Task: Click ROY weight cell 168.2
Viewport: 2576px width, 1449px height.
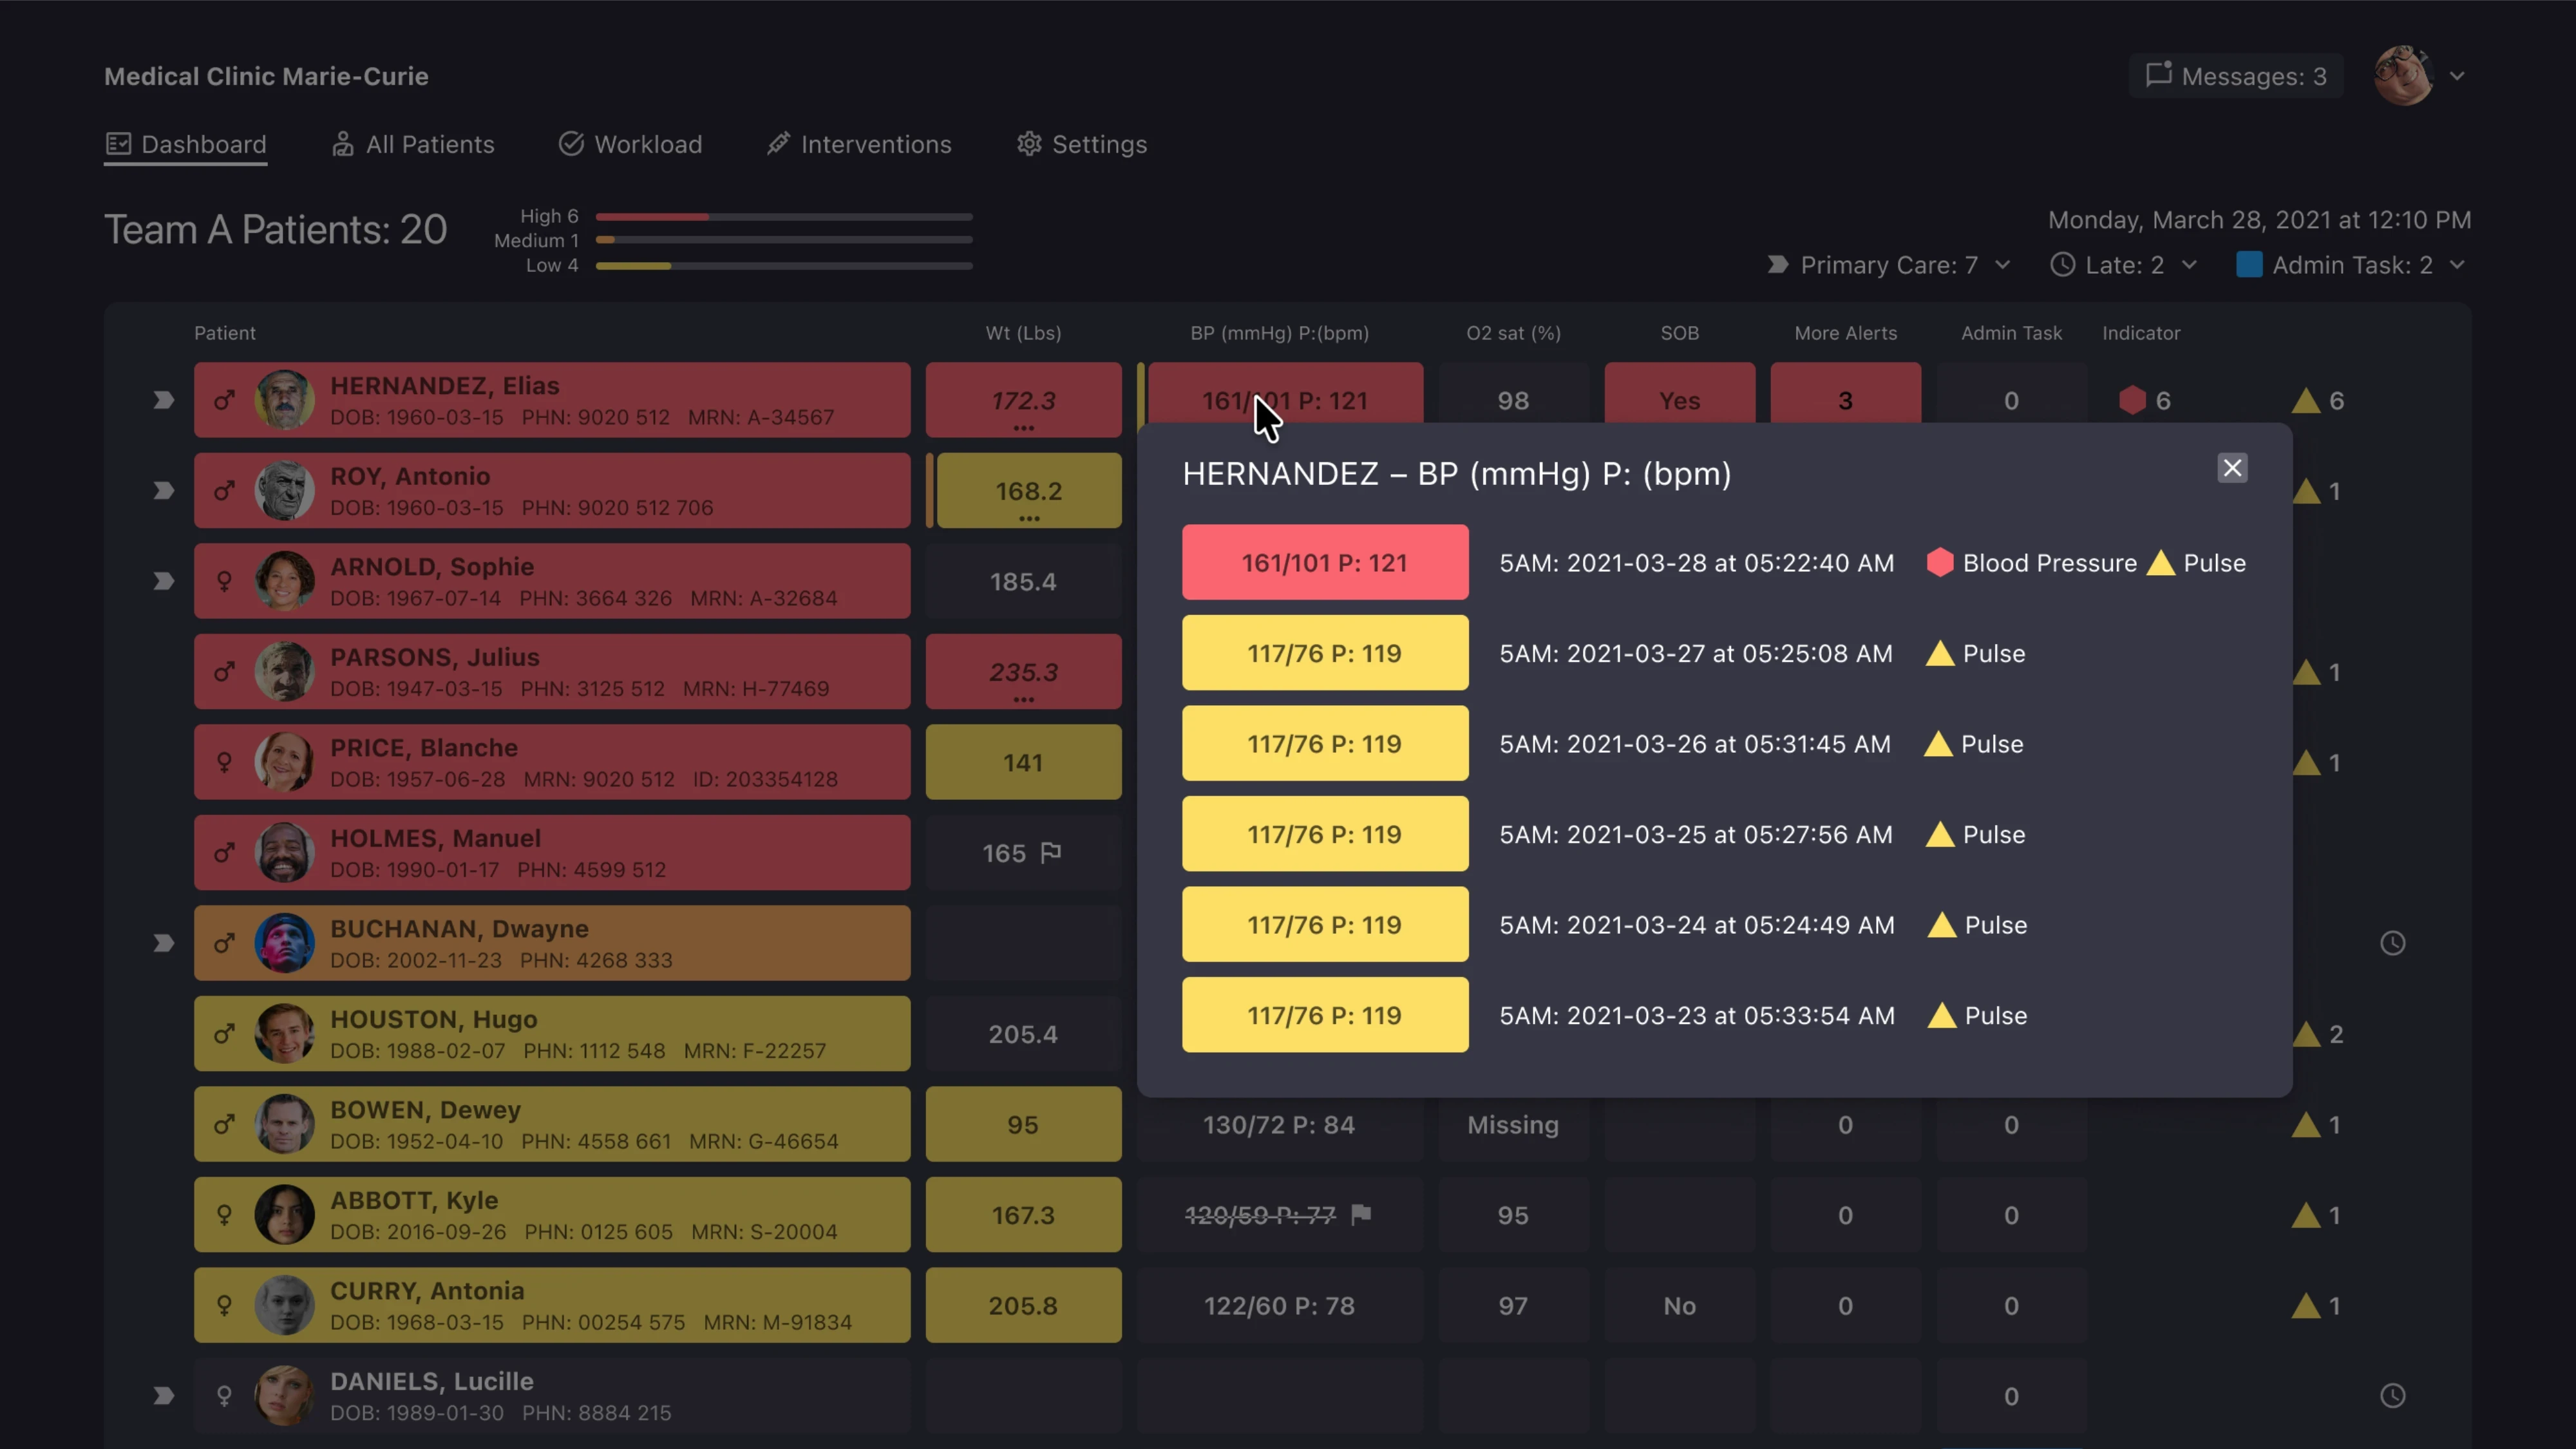Action: pos(1029,491)
